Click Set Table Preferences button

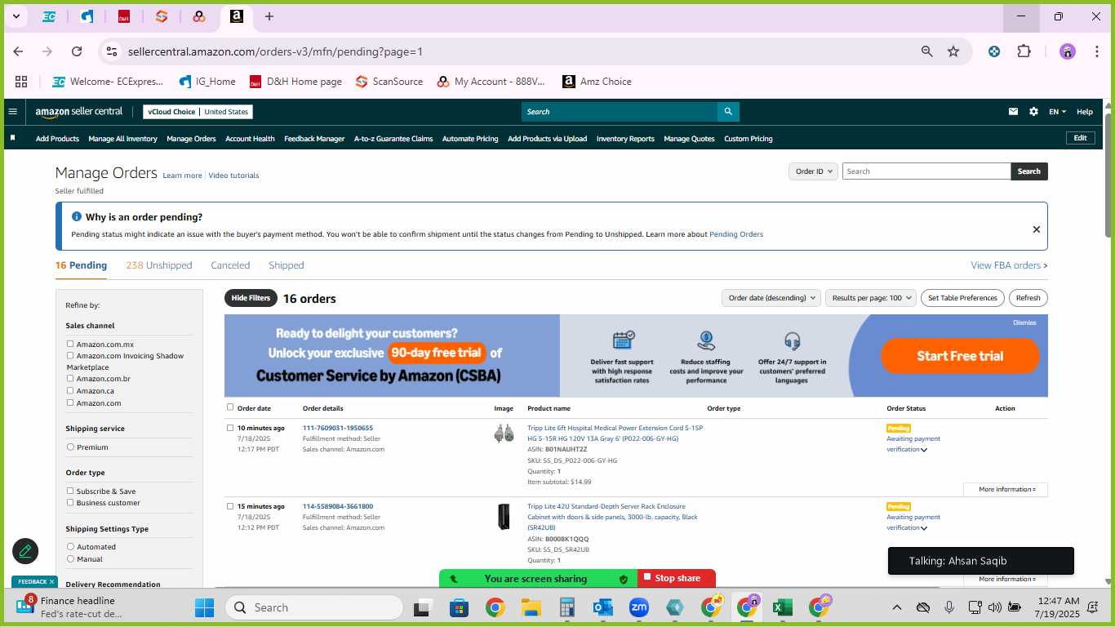click(963, 298)
